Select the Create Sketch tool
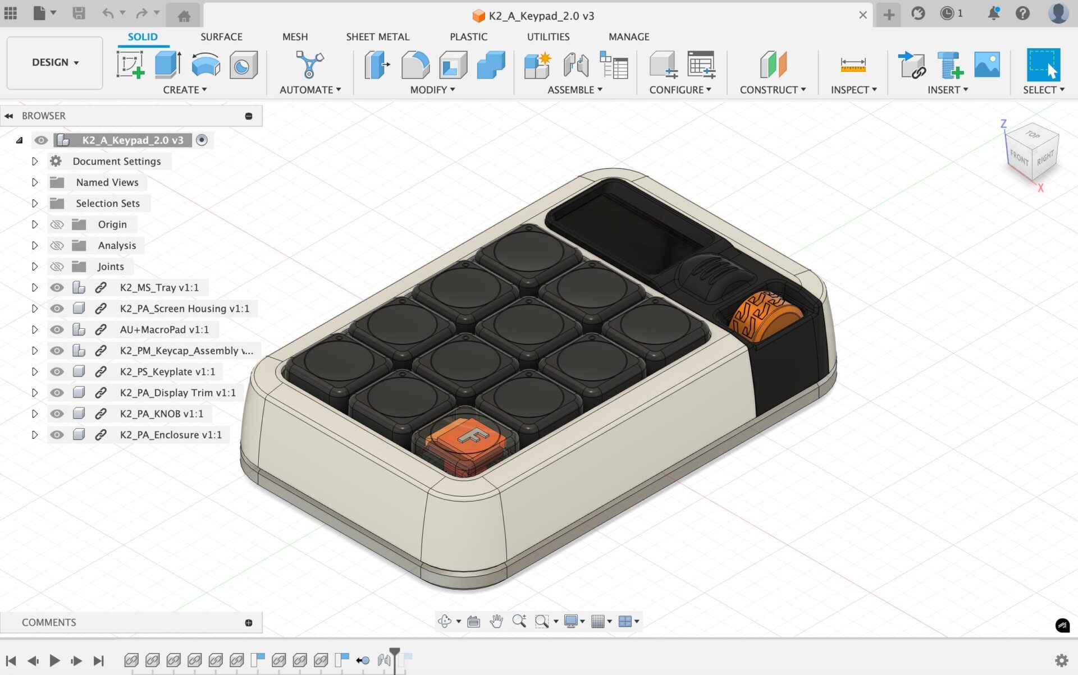This screenshot has width=1078, height=675. pyautogui.click(x=130, y=65)
